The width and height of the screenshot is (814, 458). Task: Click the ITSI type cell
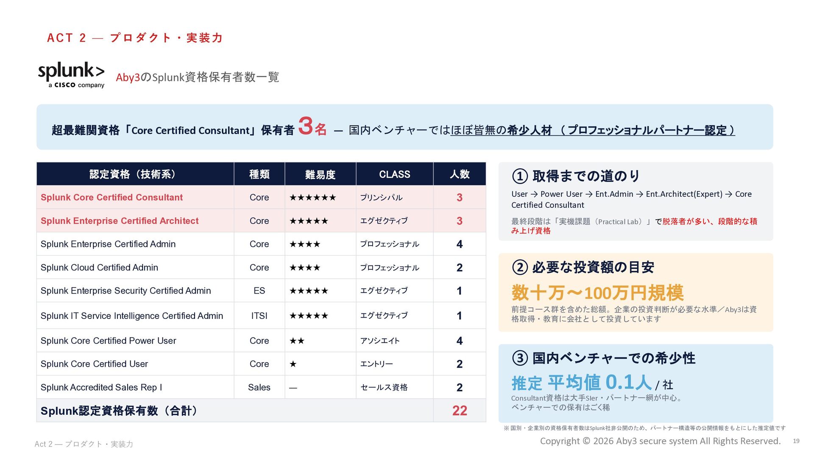[259, 316]
